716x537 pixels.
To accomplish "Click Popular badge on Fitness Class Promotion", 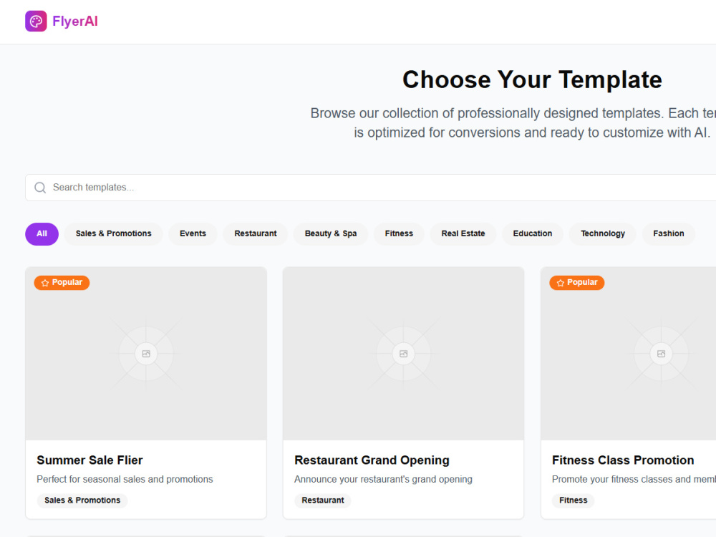I will click(x=576, y=283).
